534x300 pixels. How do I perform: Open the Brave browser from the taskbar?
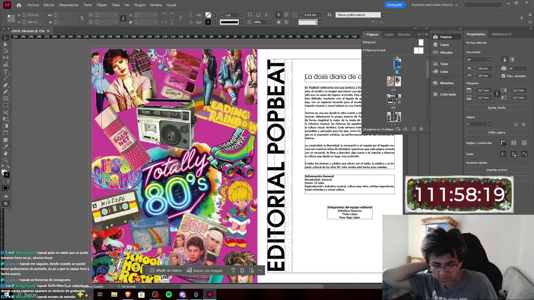click(128, 295)
